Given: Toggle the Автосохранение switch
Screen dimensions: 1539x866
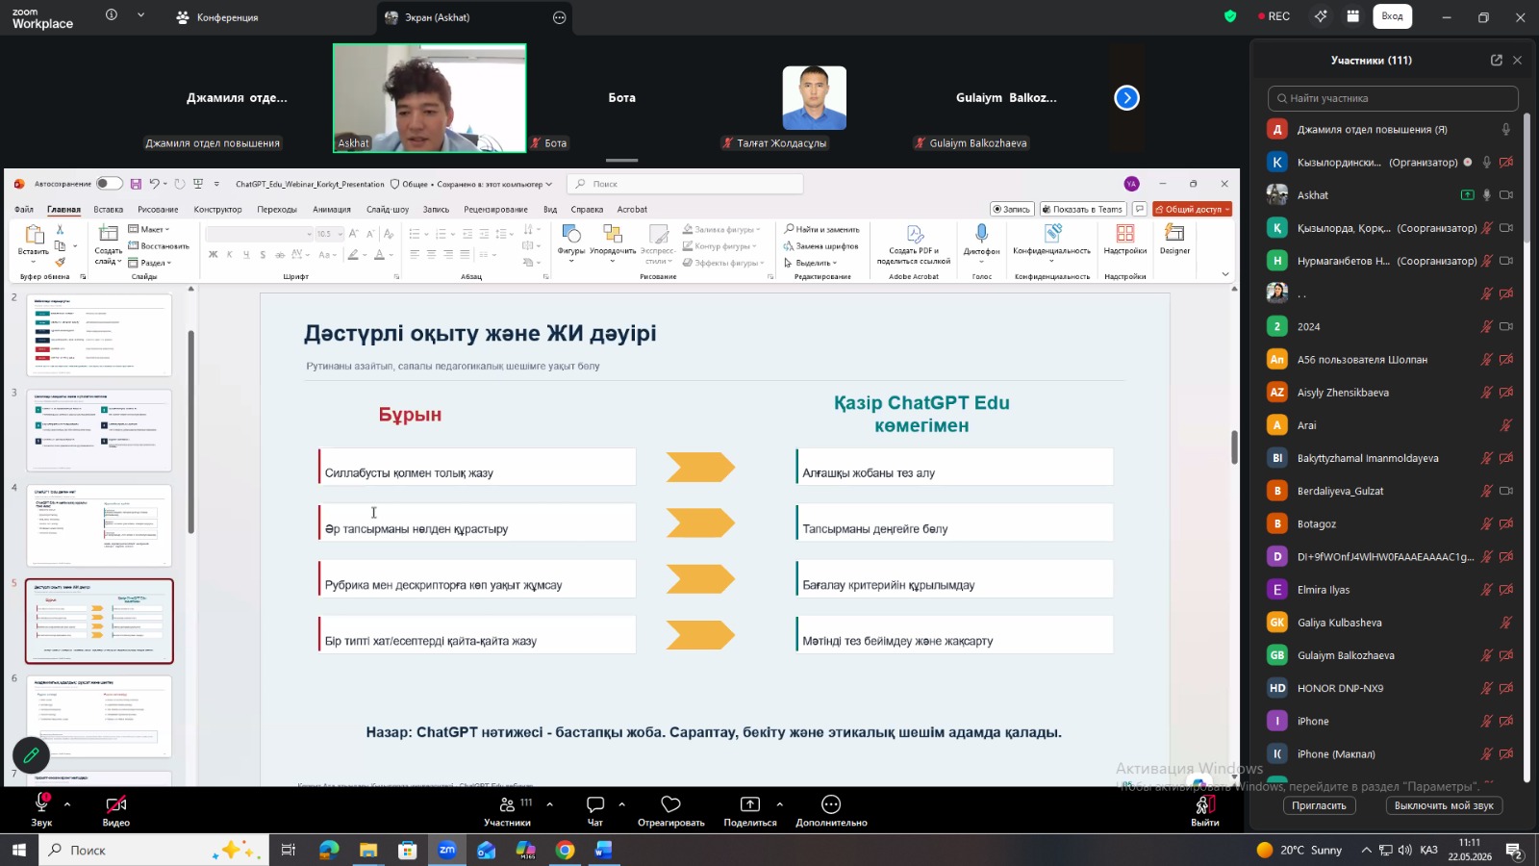Looking at the screenshot, I should pyautogui.click(x=110, y=184).
